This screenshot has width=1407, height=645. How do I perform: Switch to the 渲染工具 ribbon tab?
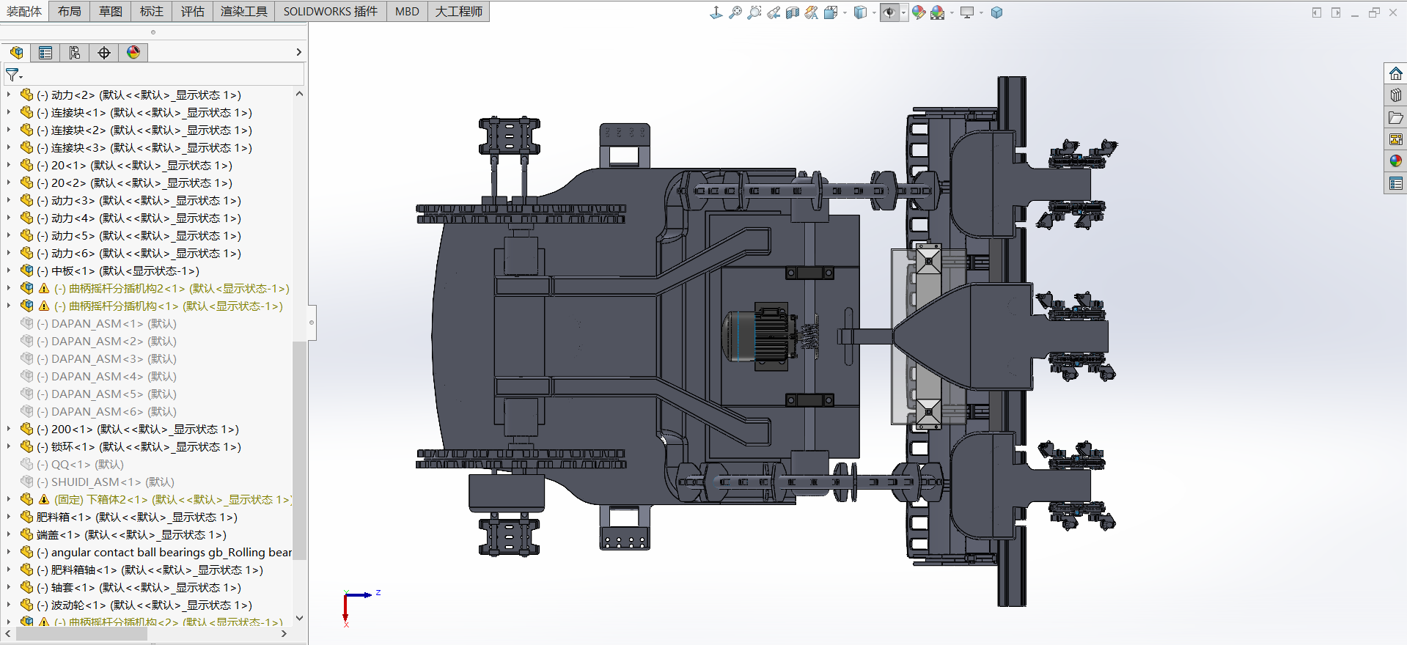tap(244, 11)
